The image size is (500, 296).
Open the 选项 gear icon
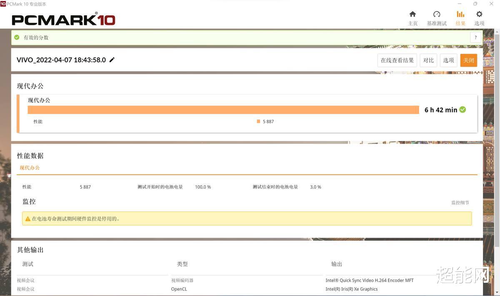click(x=479, y=14)
